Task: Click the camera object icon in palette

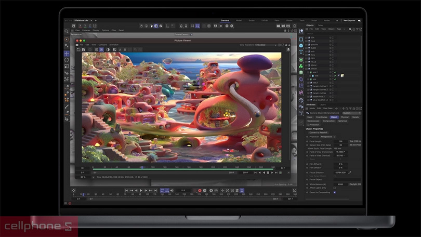Action: pyautogui.click(x=301, y=107)
